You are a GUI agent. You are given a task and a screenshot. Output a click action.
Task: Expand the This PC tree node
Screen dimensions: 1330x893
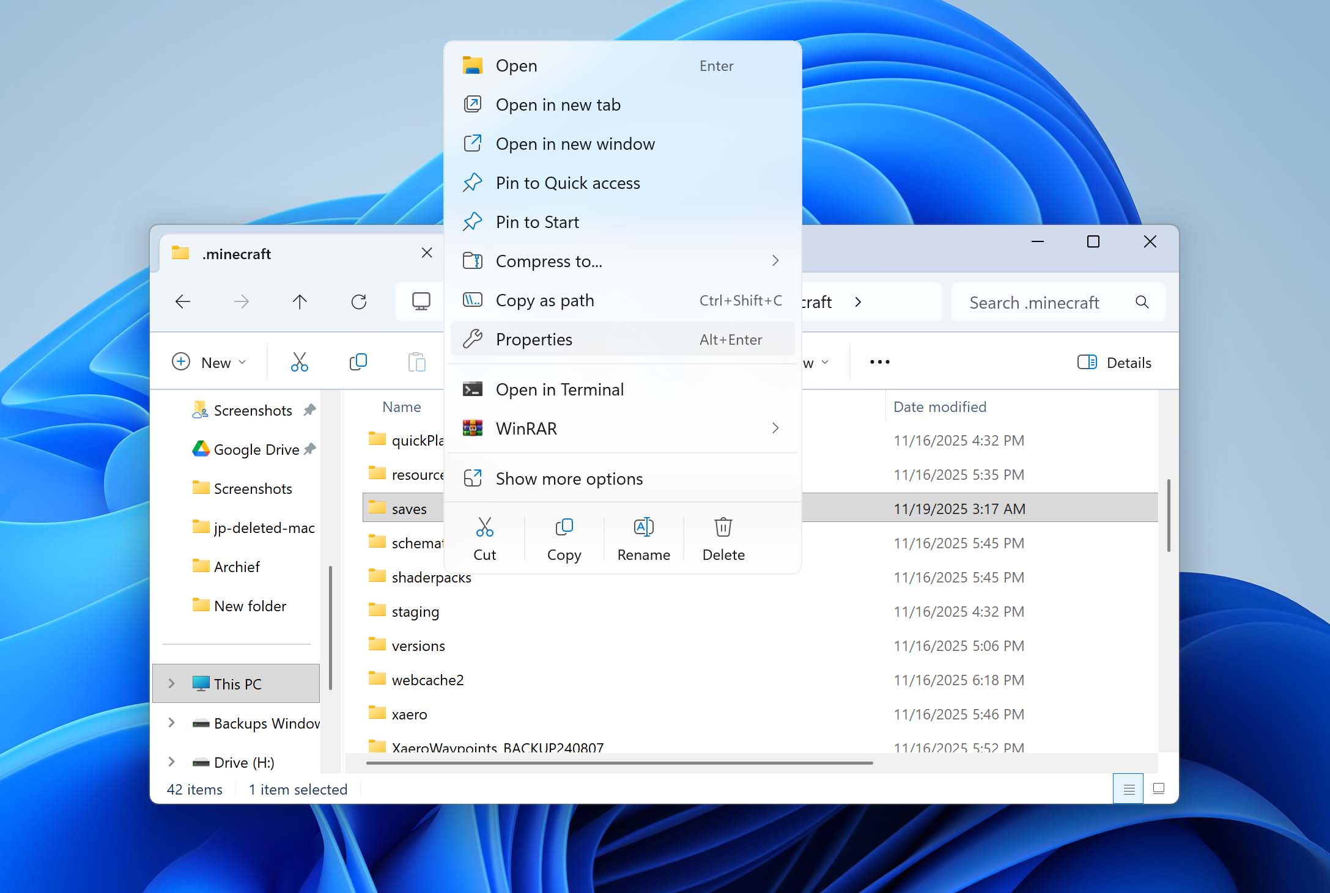[x=172, y=683]
